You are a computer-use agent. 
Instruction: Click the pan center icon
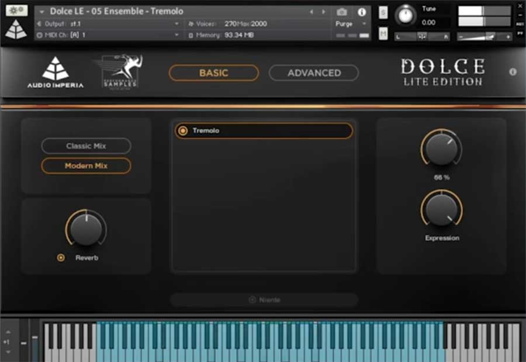pos(422,37)
